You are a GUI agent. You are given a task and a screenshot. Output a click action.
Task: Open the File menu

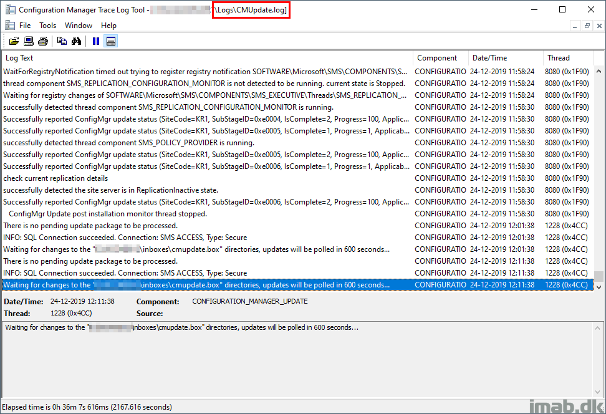pyautogui.click(x=25, y=26)
